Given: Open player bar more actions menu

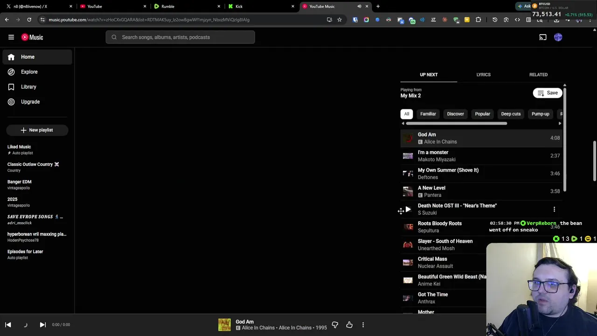Looking at the screenshot, I should (363, 325).
